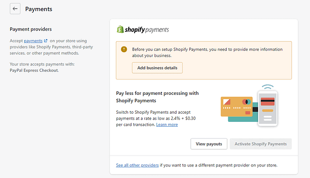This screenshot has height=178, width=310.
Task: Click the Payments page title
Action: [39, 9]
